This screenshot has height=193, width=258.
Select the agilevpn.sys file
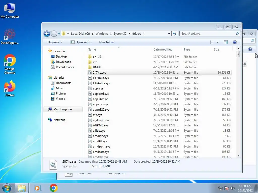[101, 120]
